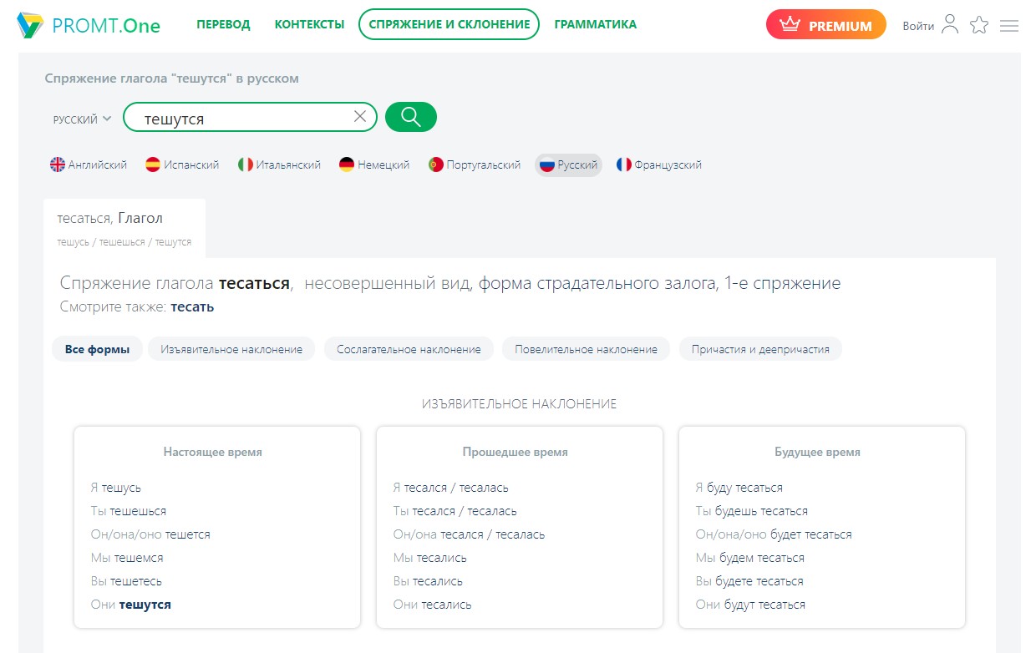Click the Настоящее время heading
The height and width of the screenshot is (653, 1031).
point(213,452)
